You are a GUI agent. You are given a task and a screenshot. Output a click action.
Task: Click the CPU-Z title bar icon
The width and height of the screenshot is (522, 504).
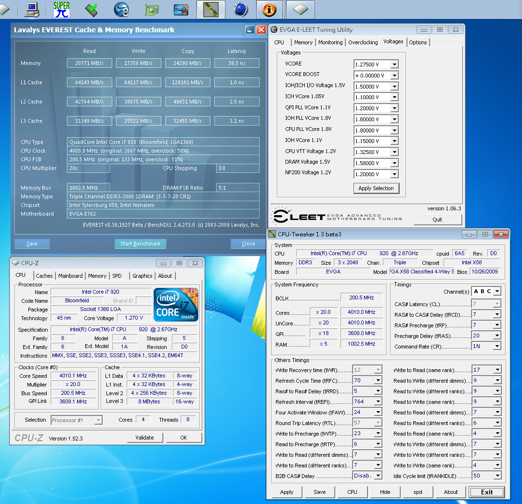(x=15, y=263)
